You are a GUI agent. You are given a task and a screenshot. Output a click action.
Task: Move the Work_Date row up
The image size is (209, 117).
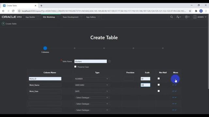tap(173, 91)
